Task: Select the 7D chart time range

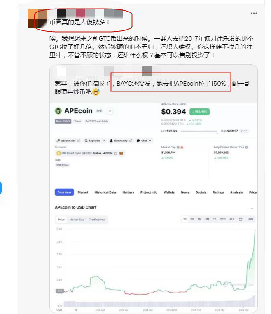Action: pos(192,219)
